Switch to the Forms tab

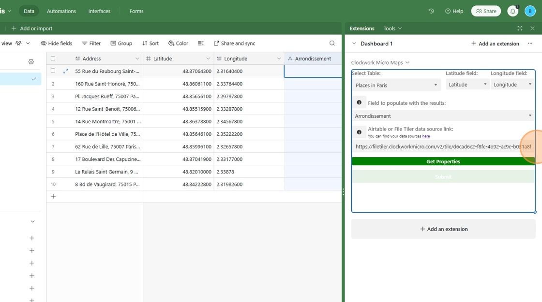pyautogui.click(x=136, y=11)
